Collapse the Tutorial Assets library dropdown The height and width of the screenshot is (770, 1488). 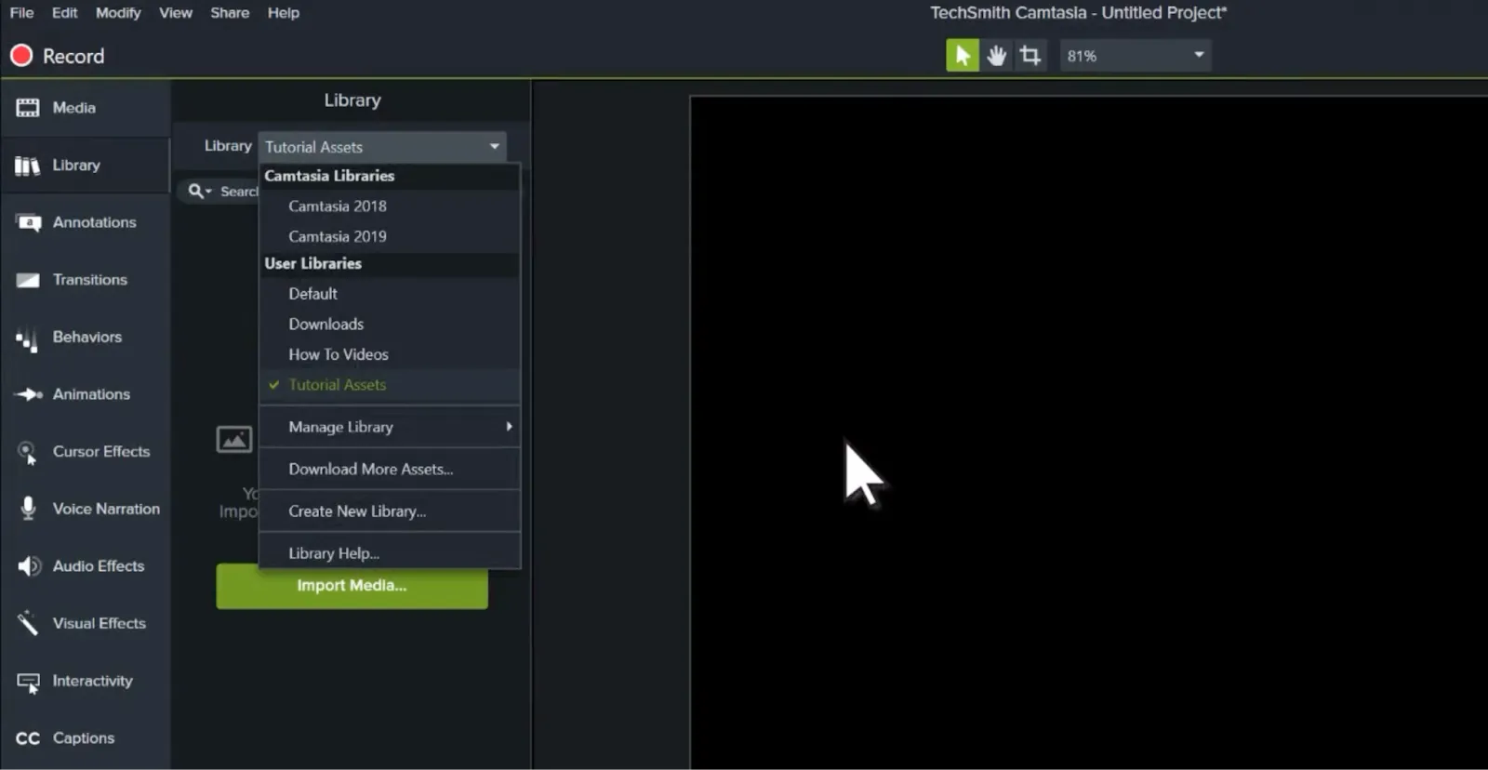point(382,147)
